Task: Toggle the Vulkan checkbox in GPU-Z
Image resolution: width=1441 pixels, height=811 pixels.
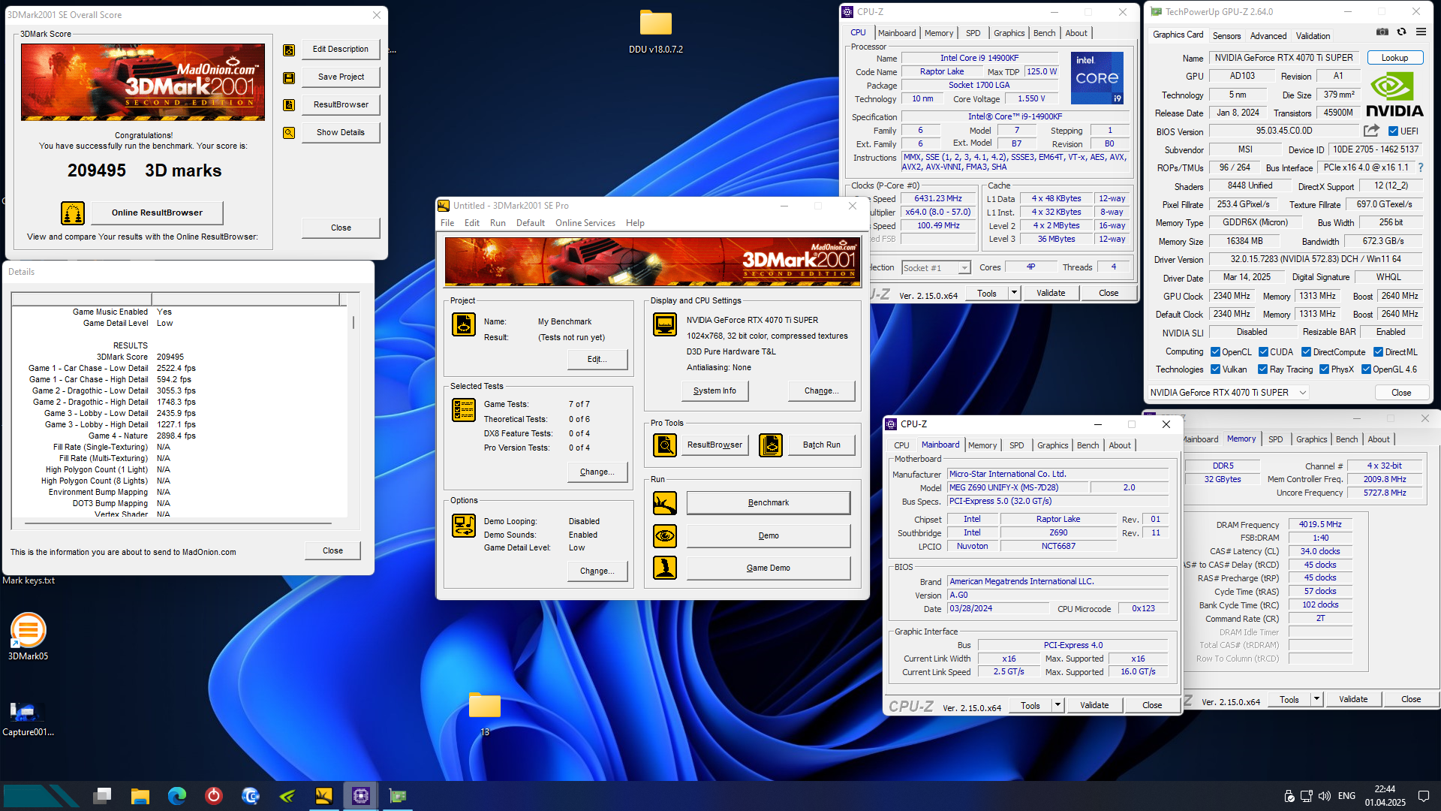Action: (1215, 369)
